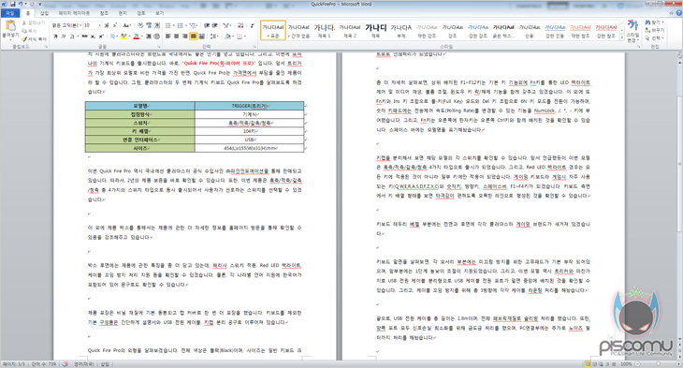Toggle underline formatting
This screenshot has width=683, height=368.
point(72,37)
